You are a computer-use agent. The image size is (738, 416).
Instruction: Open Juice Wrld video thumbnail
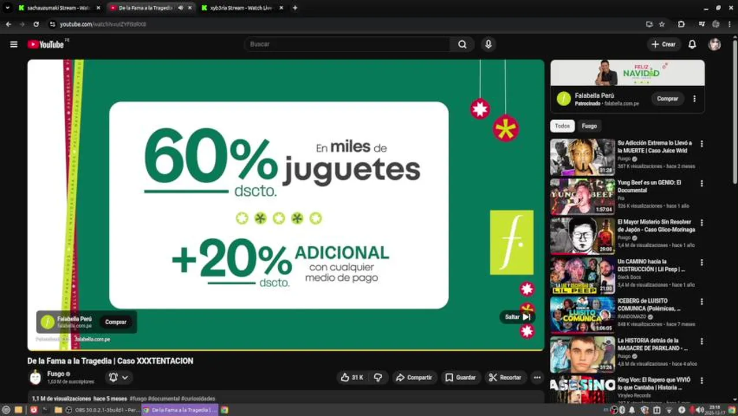(582, 157)
